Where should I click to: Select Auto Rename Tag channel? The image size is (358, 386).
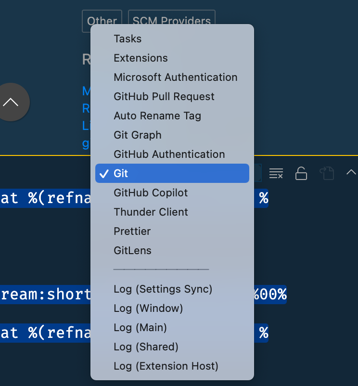(x=172, y=116)
